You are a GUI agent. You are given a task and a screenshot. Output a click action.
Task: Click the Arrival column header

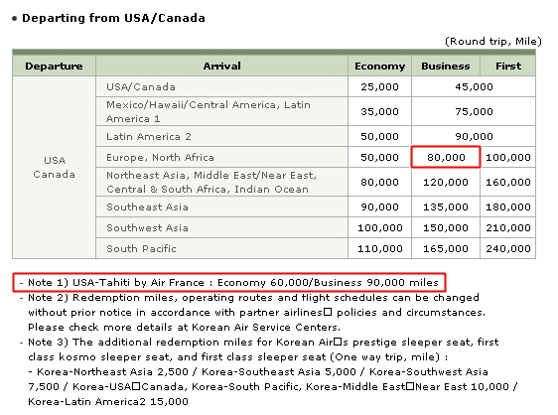(x=221, y=66)
